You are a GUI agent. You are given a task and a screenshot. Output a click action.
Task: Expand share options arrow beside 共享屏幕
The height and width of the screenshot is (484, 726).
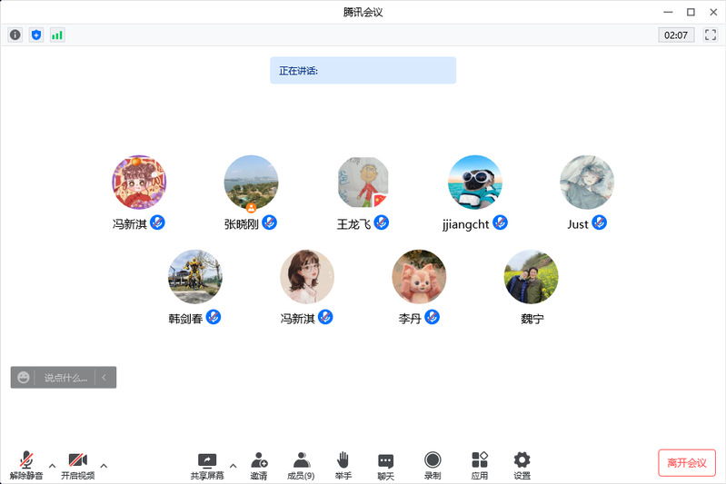tap(233, 466)
